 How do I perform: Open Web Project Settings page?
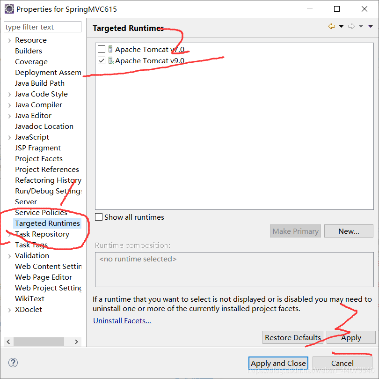click(x=48, y=288)
